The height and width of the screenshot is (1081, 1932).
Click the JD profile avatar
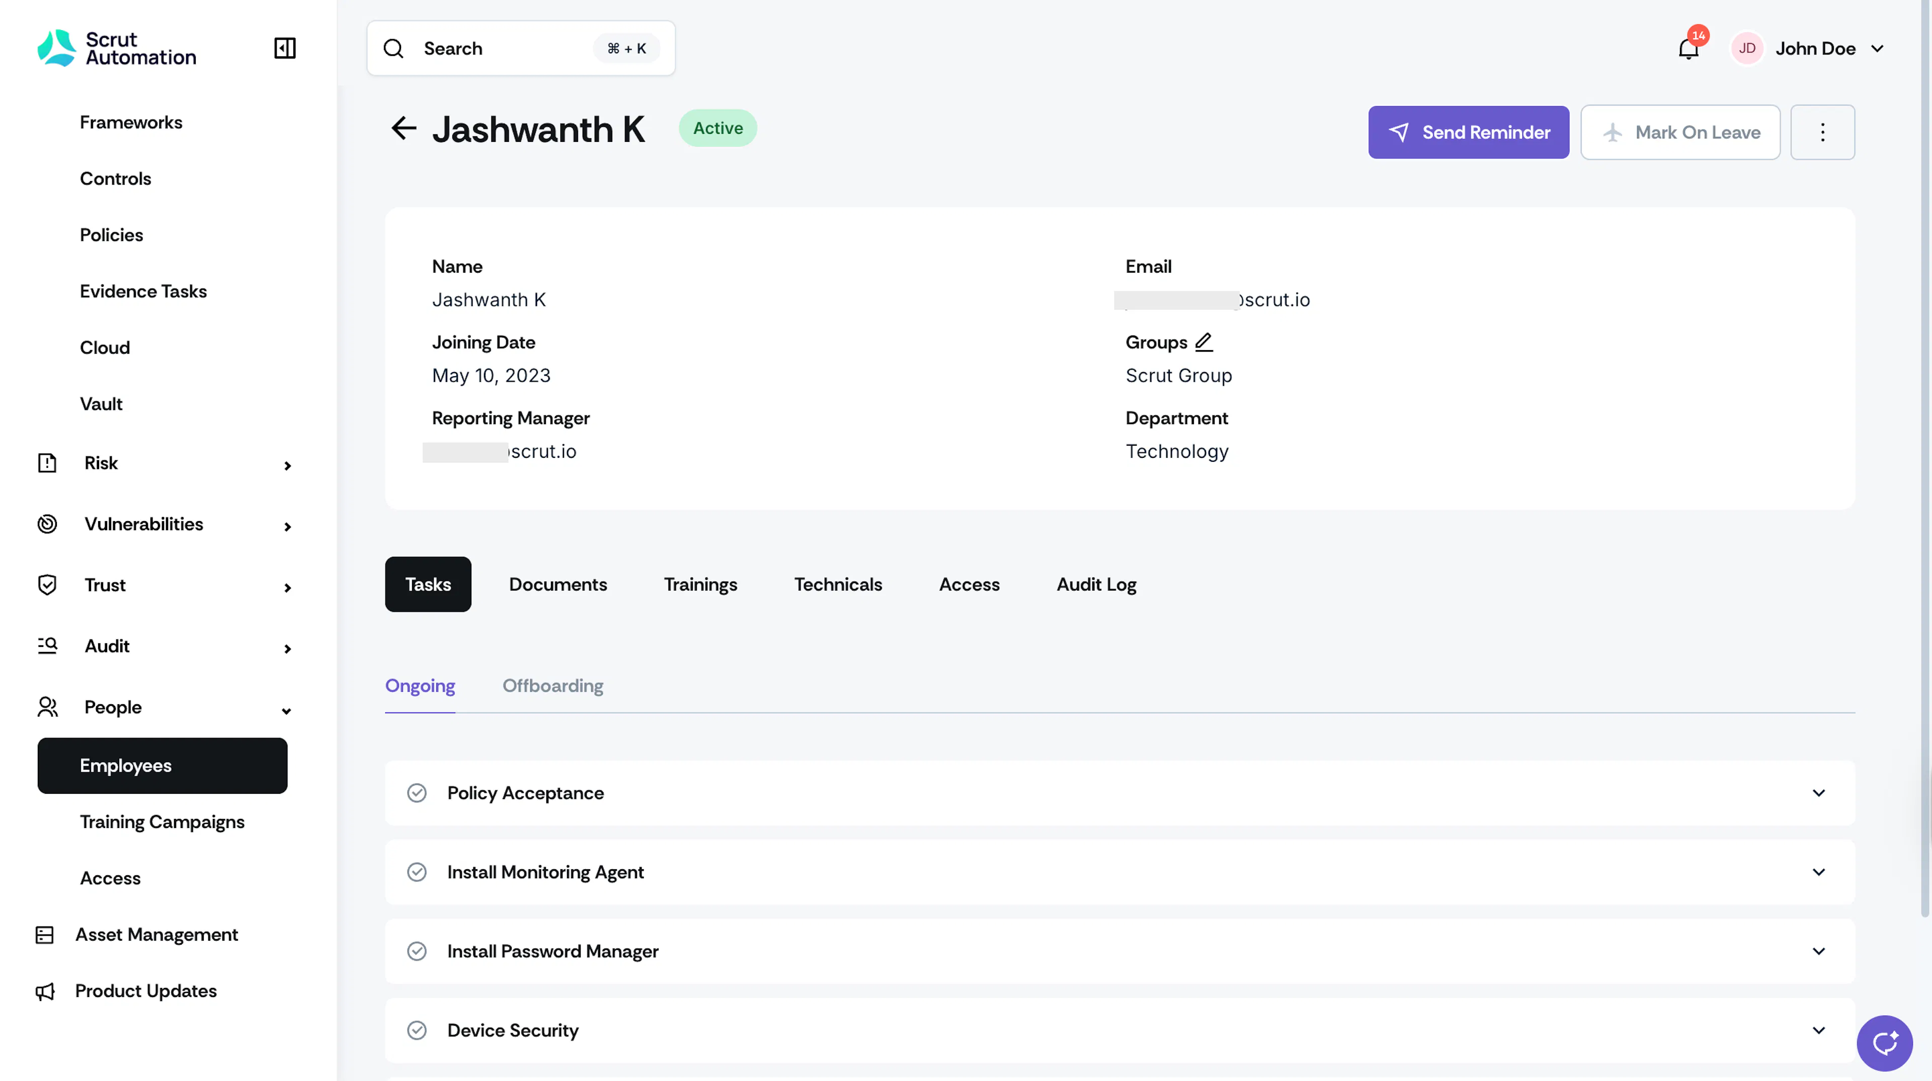pyautogui.click(x=1747, y=48)
